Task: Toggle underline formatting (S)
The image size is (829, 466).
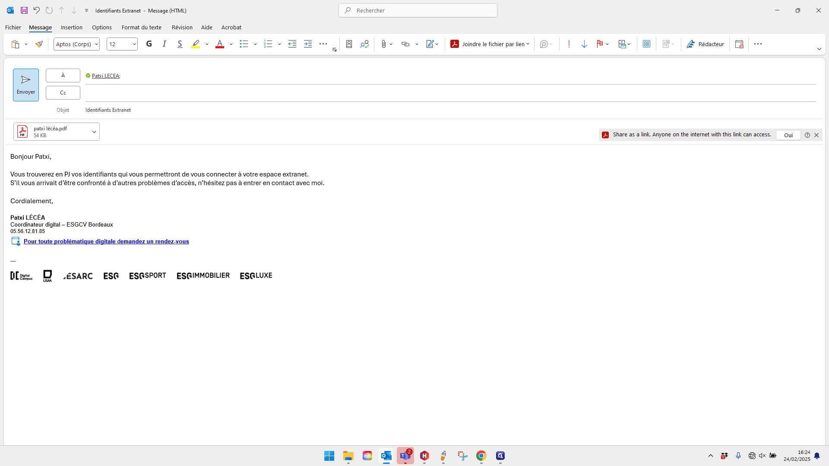Action: [x=180, y=44]
